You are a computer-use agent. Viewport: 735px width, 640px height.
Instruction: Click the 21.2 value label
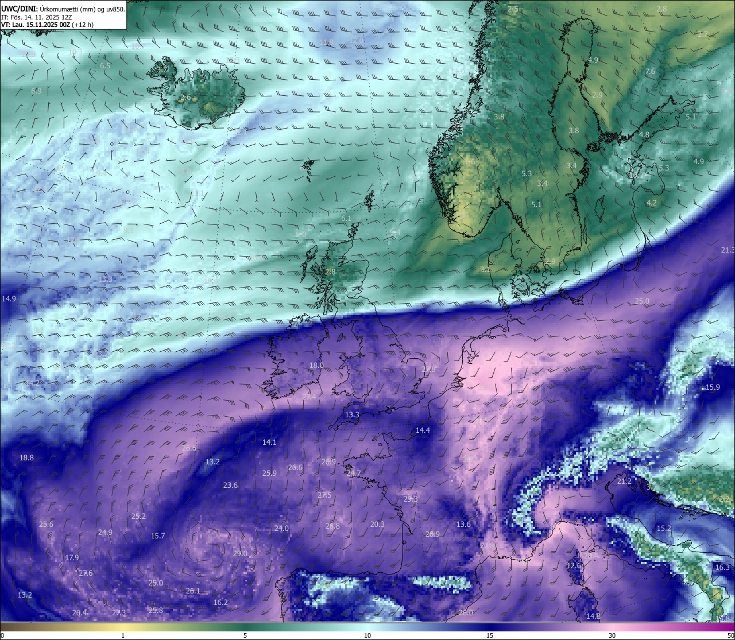624,482
